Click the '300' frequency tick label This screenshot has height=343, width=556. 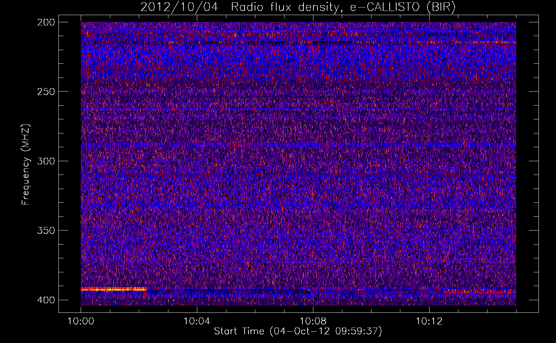[46, 161]
